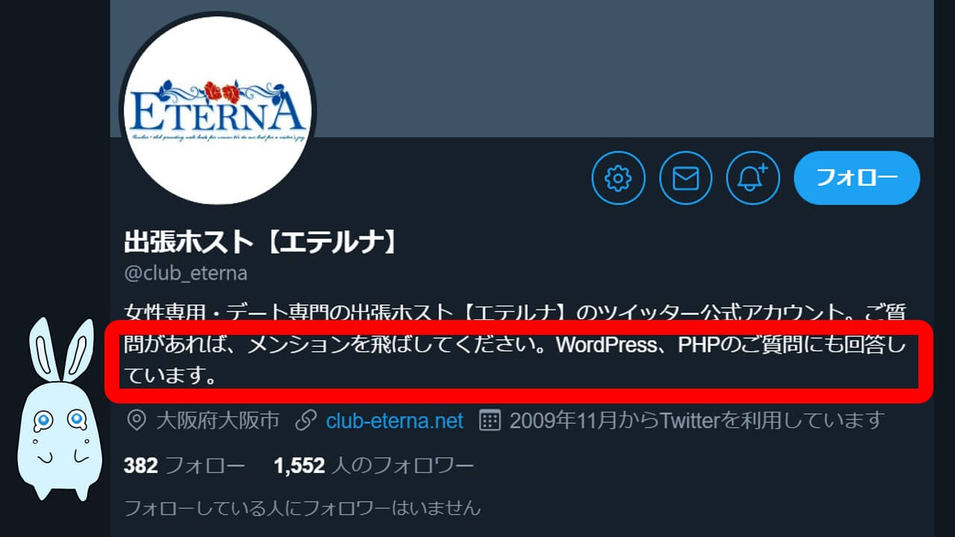Open the profile settings gear icon

tap(618, 178)
